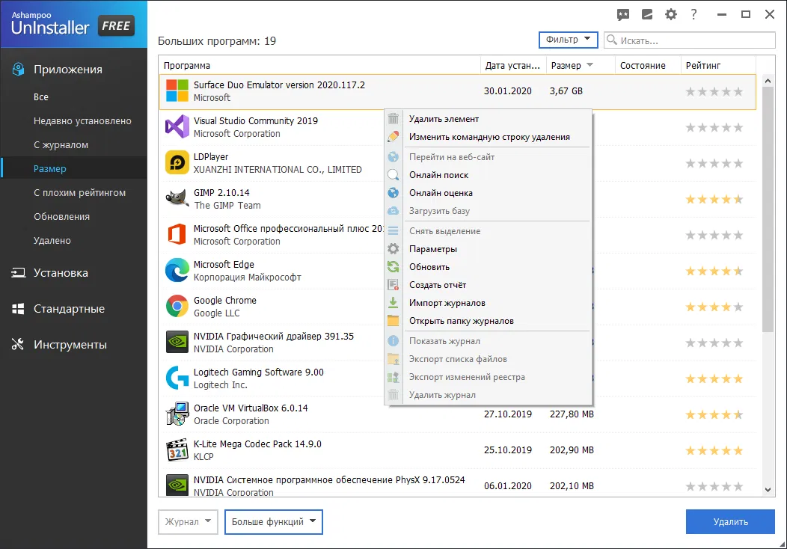This screenshot has height=549, width=787.
Task: Click the NVIDIA graphics driver 391.35 icon
Action: 177,343
